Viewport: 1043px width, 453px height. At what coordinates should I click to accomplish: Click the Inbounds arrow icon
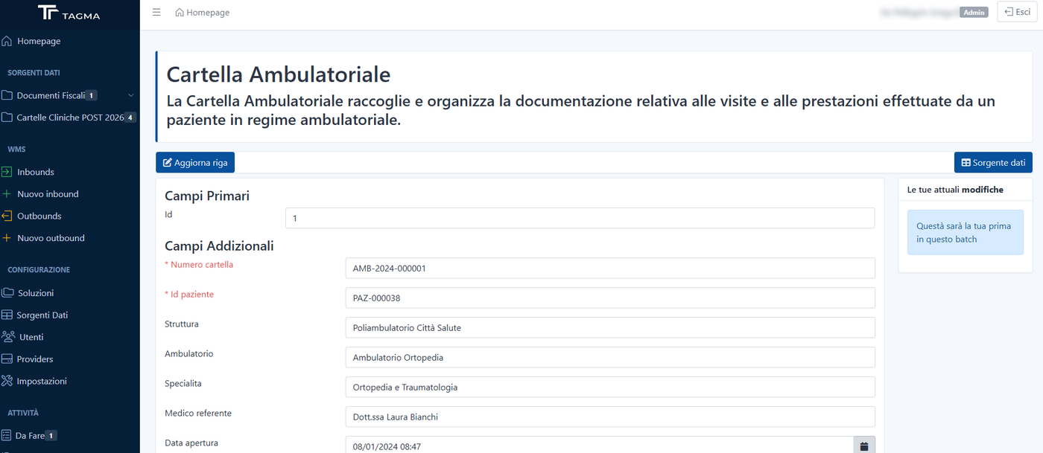pos(7,172)
